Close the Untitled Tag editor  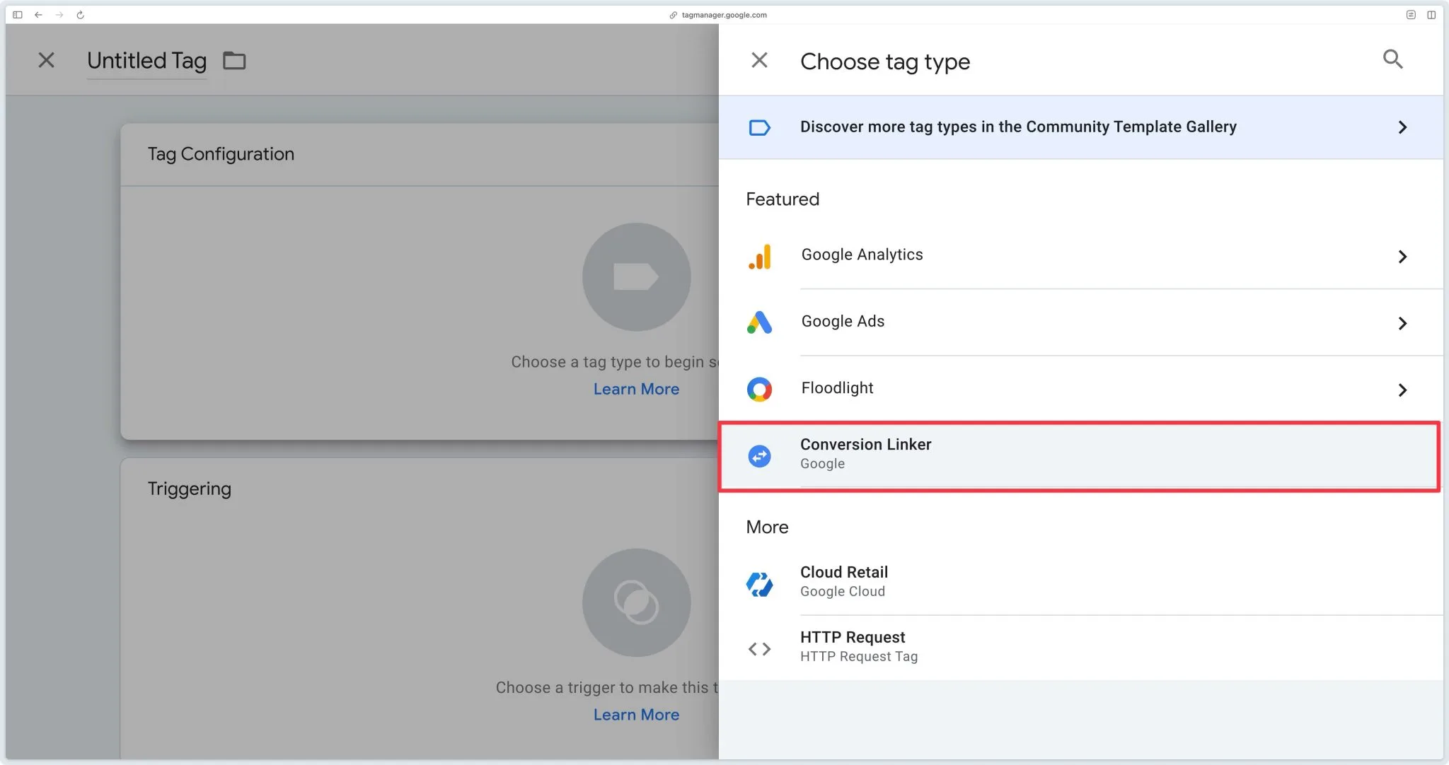point(46,60)
